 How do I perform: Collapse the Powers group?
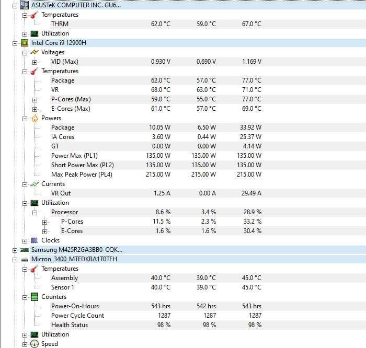click(25, 119)
